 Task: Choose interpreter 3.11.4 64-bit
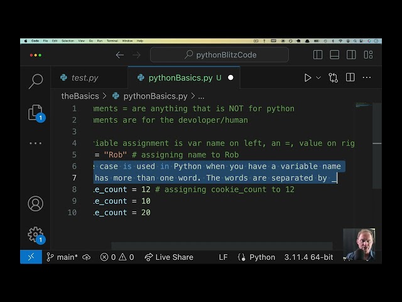(x=308, y=257)
